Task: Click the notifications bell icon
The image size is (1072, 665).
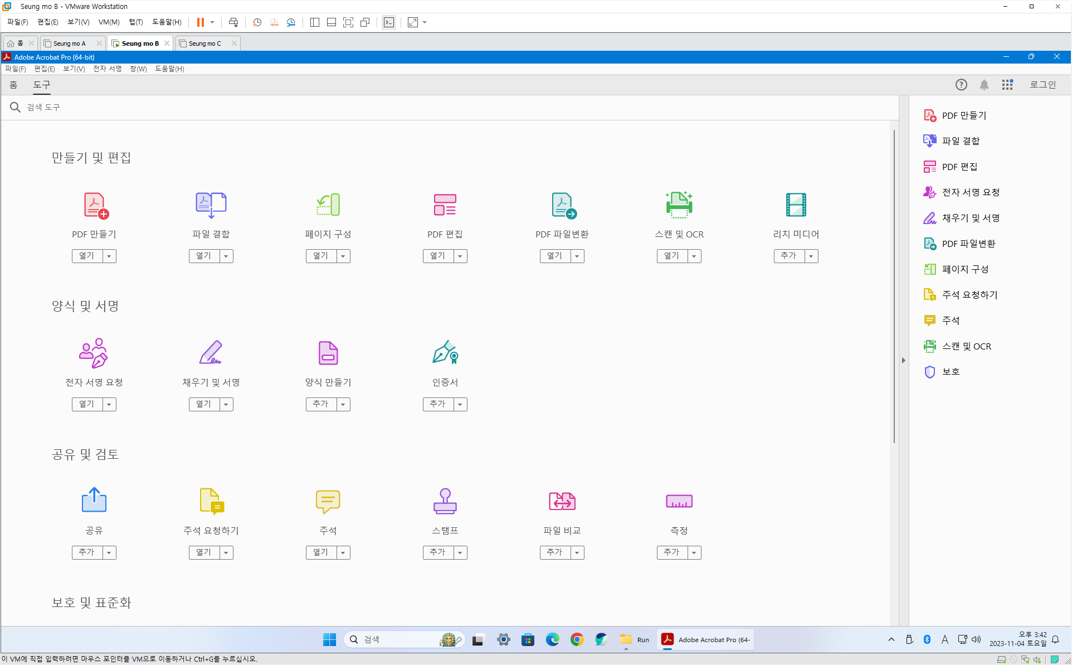Action: [984, 85]
